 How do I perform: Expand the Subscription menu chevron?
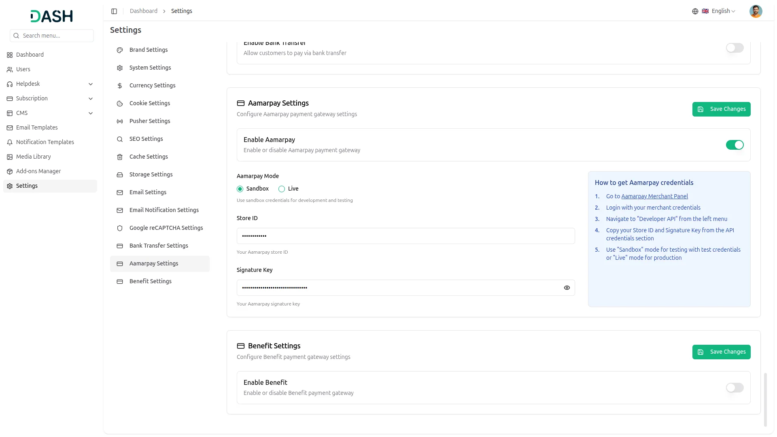[x=91, y=99]
